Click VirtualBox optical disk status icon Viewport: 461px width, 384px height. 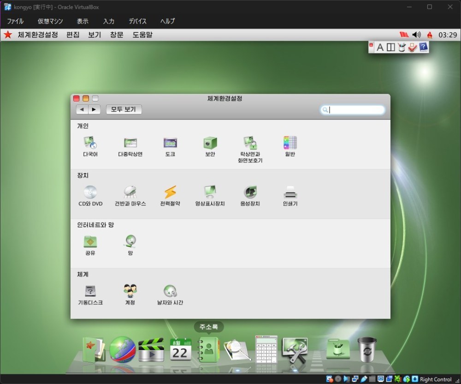click(x=338, y=379)
